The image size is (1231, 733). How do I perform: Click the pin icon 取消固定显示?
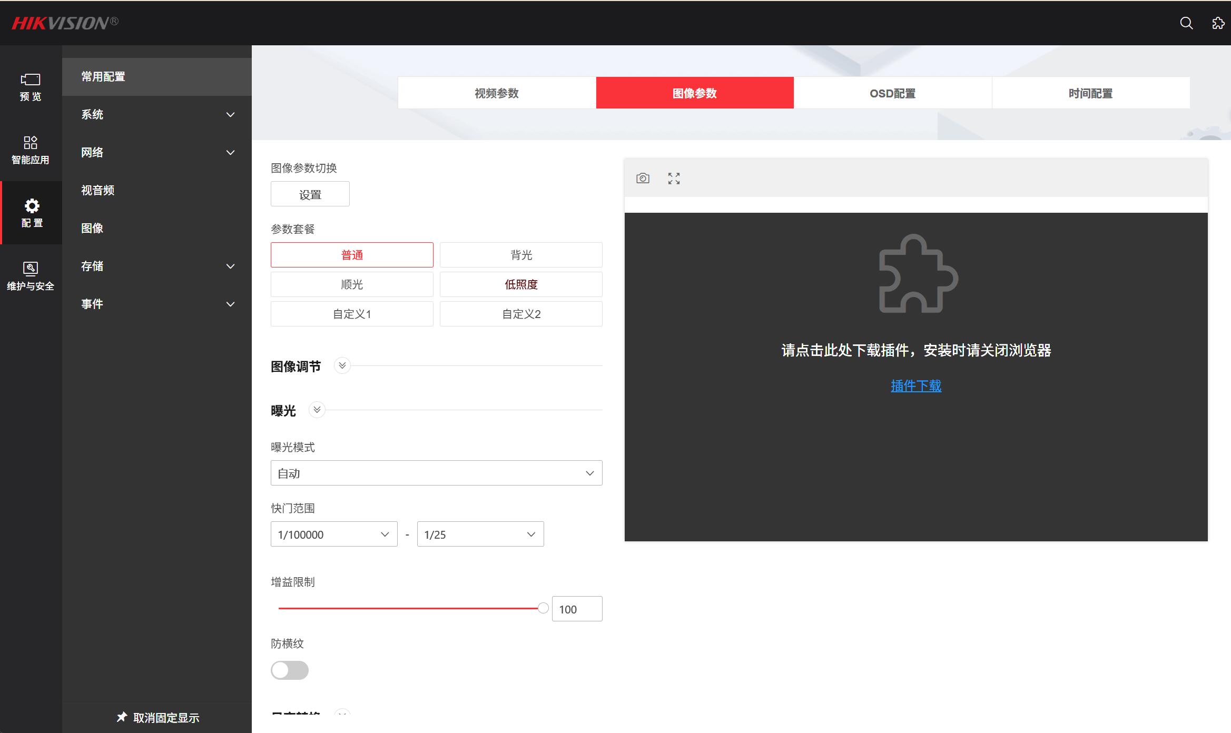122,717
